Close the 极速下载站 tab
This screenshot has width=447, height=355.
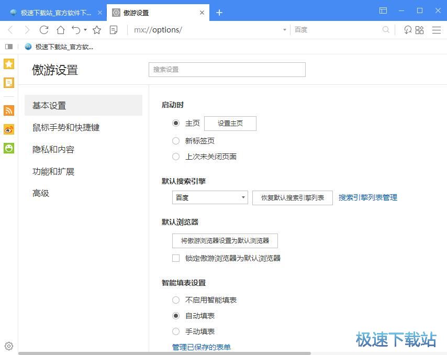pyautogui.click(x=100, y=13)
